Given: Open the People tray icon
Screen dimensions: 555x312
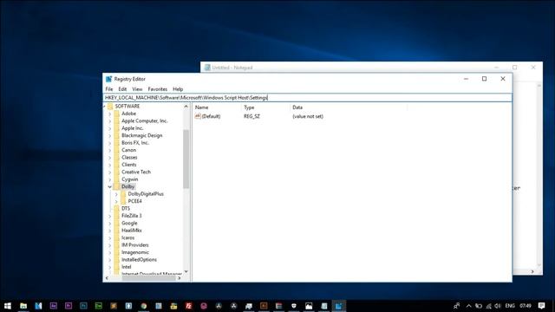Looking at the screenshot, I should point(457,306).
